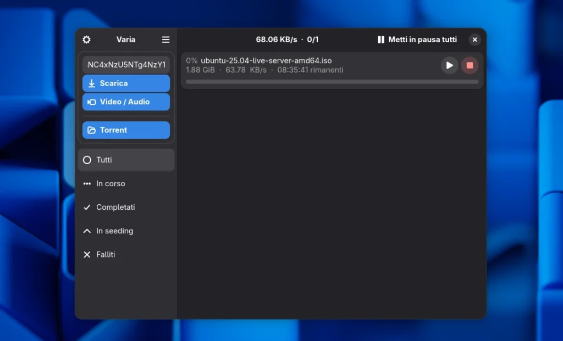Stop the ubuntu download with red square icon

470,65
